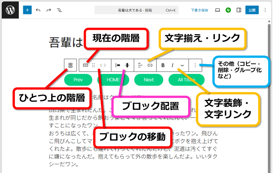This screenshot has width=273, height=173.
Task: Click the drag handle dots
Action: pos(93,65)
